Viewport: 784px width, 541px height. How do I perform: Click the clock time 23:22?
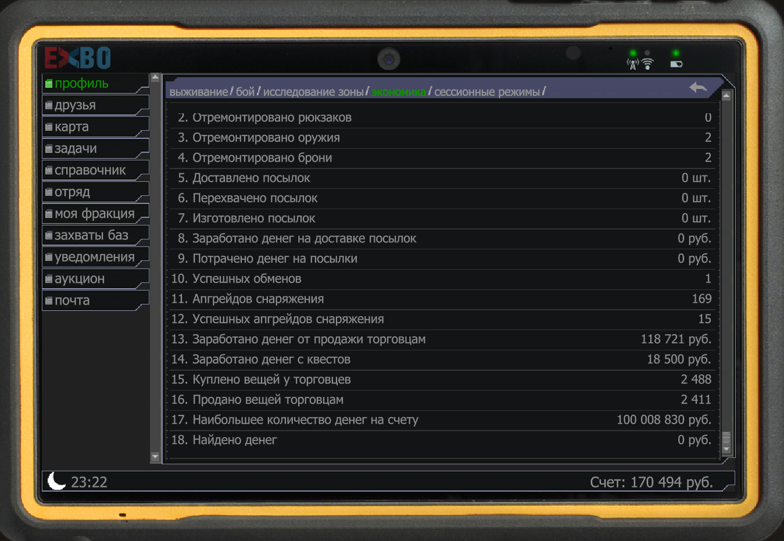[x=89, y=482]
